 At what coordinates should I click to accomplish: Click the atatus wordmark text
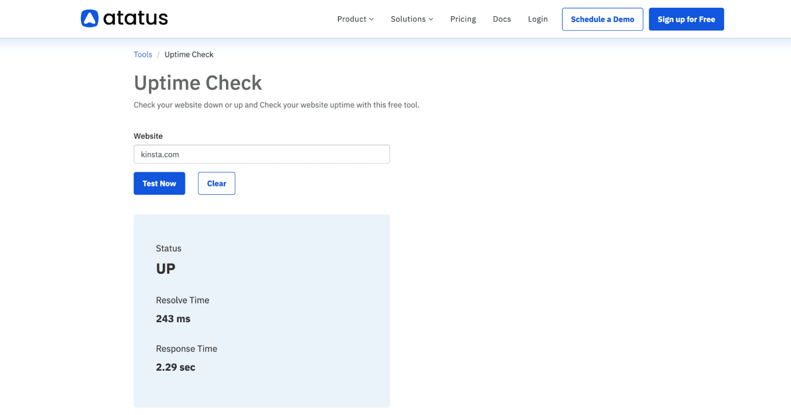coord(135,18)
